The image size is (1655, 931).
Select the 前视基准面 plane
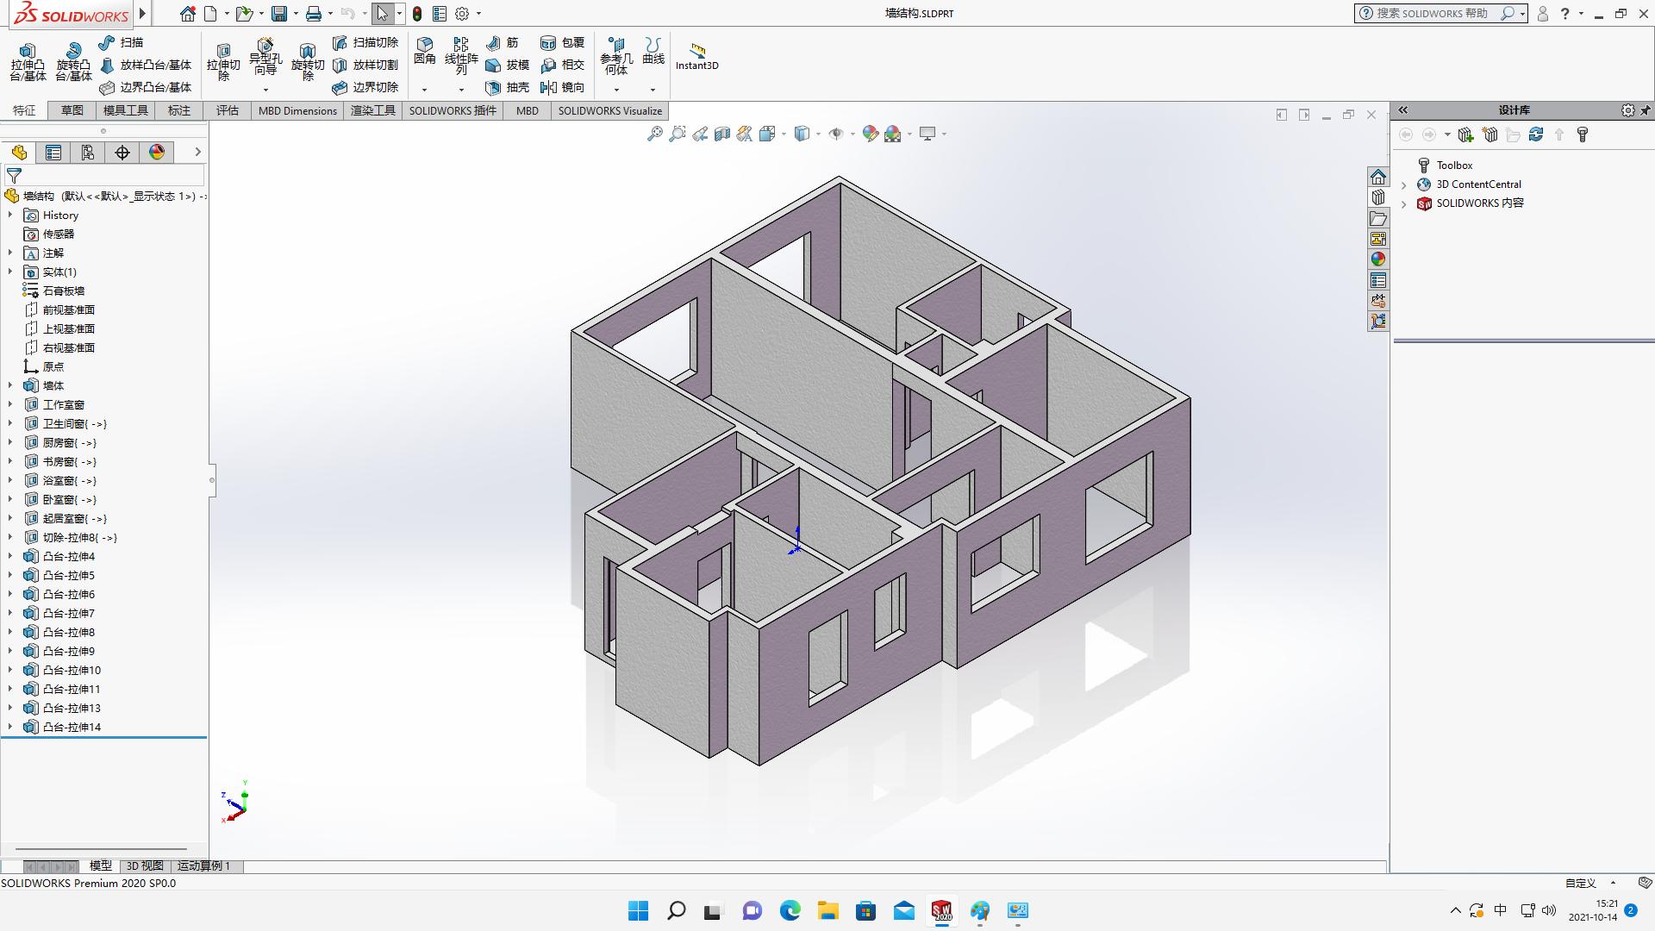(69, 309)
